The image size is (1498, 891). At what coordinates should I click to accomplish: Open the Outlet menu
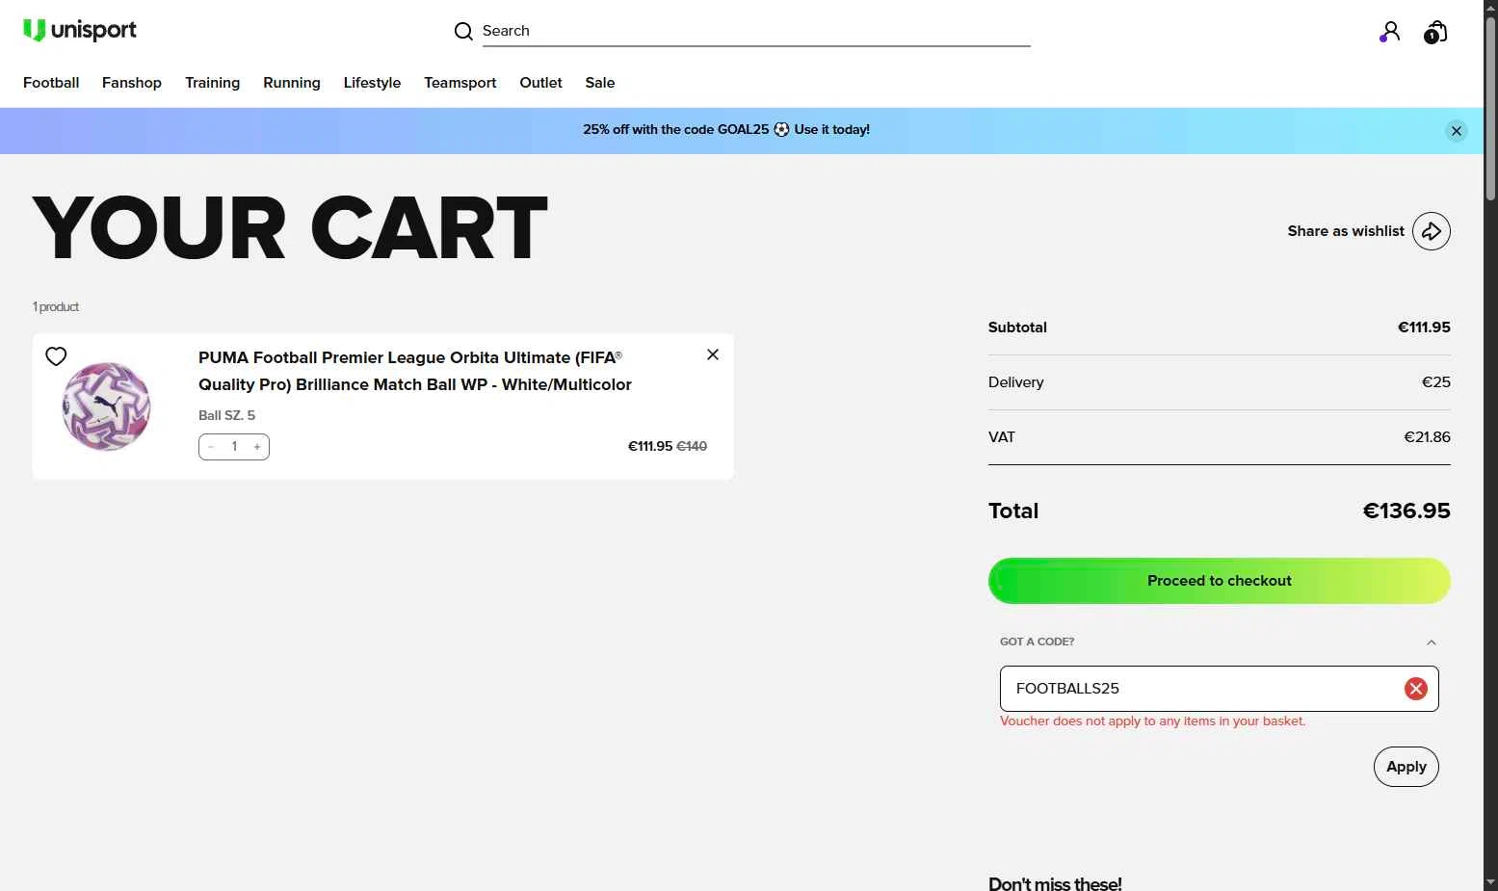point(540,83)
